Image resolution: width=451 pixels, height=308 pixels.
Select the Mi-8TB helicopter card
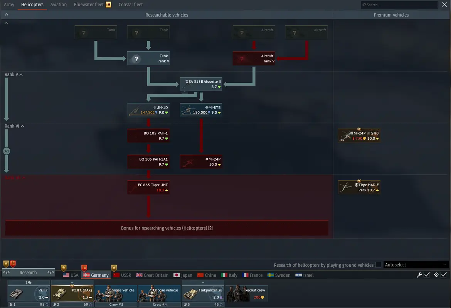tap(201, 110)
